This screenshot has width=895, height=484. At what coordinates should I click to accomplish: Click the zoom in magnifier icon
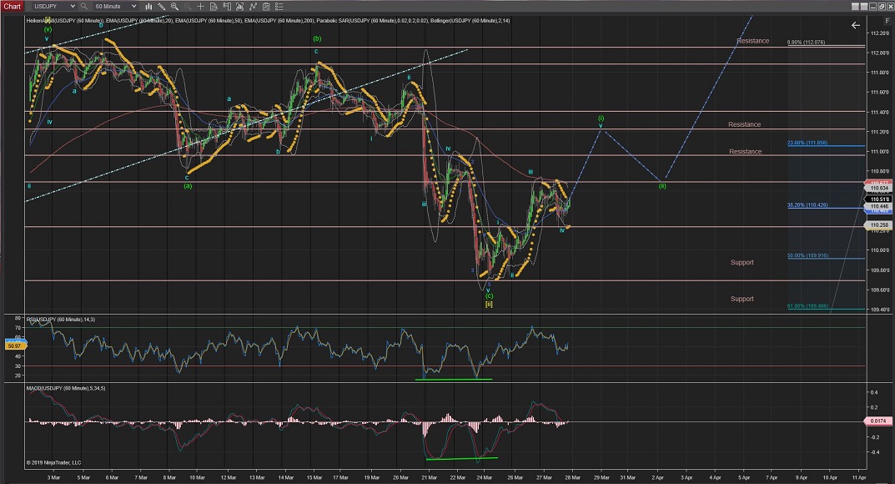tap(173, 7)
